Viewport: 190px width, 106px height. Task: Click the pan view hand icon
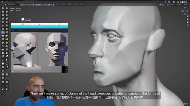click(188, 19)
